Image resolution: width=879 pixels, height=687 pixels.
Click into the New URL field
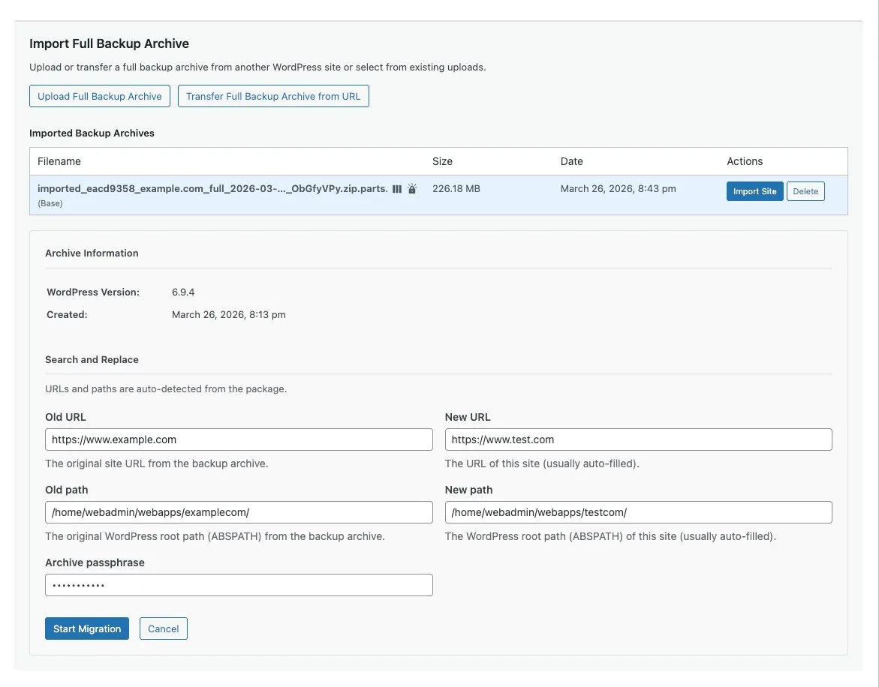[x=638, y=439]
